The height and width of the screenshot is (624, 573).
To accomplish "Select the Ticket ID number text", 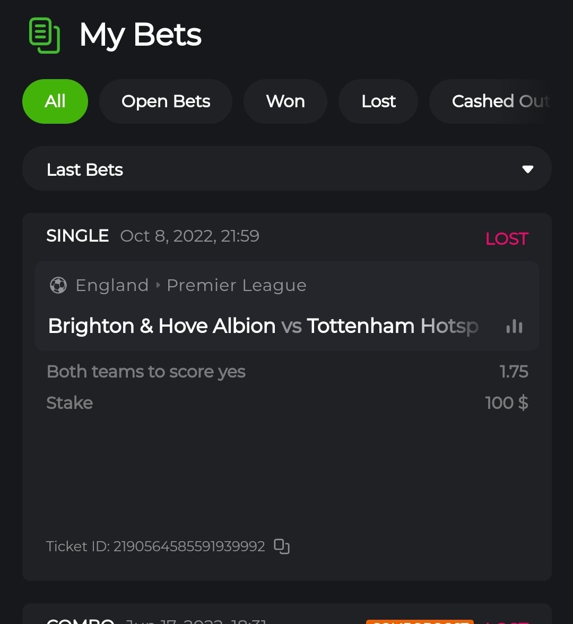I will pyautogui.click(x=189, y=546).
